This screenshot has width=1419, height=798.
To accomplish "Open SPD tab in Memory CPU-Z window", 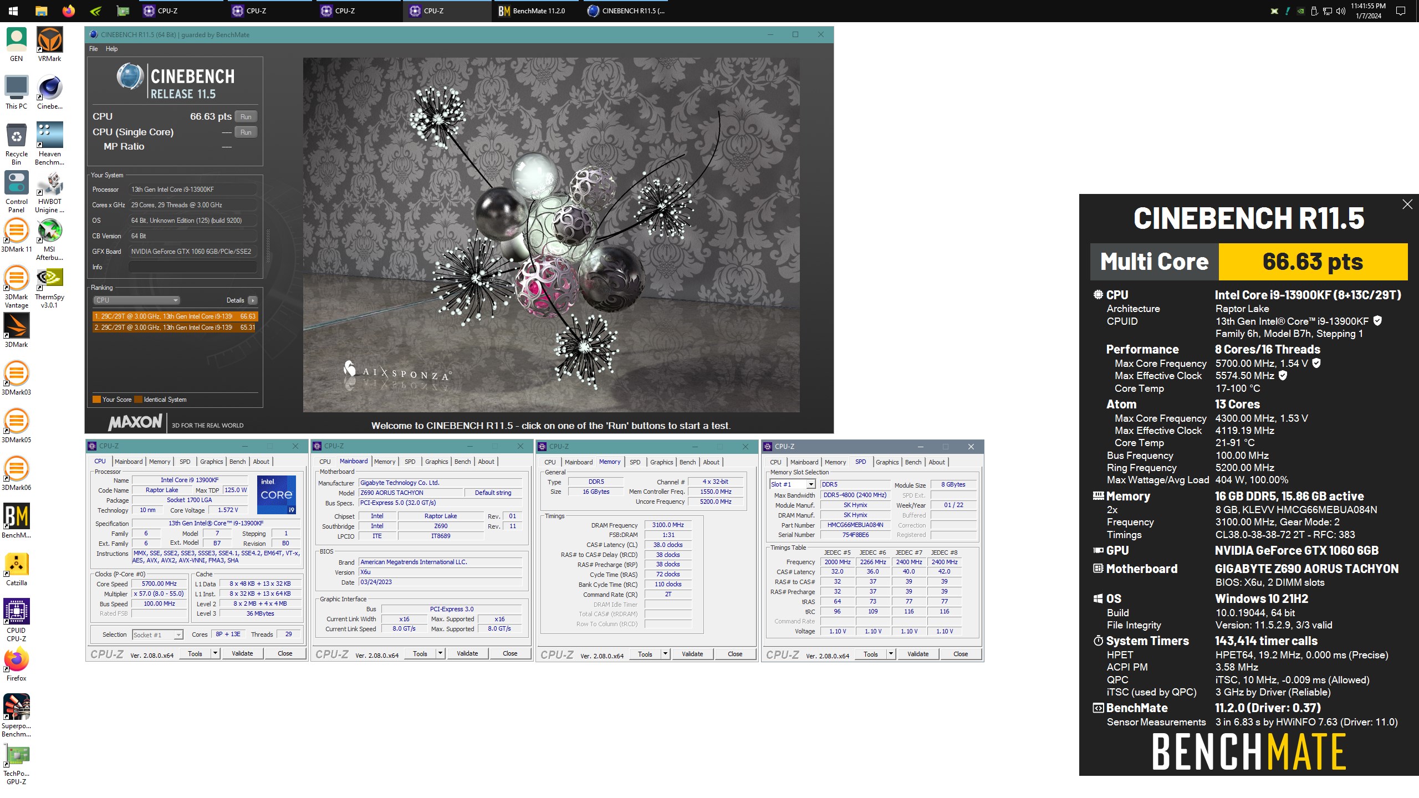I will (x=635, y=462).
